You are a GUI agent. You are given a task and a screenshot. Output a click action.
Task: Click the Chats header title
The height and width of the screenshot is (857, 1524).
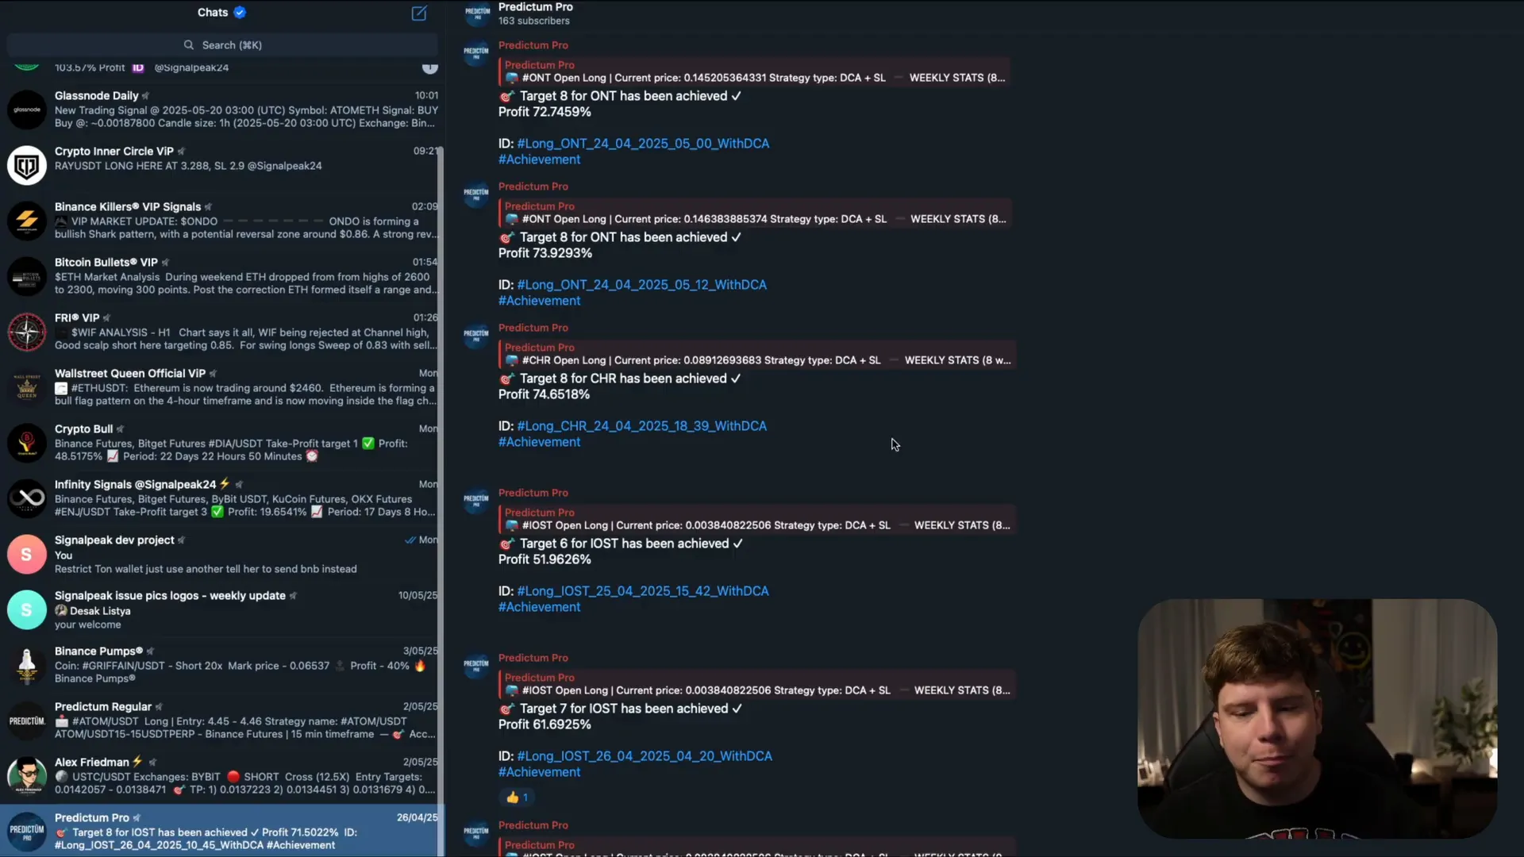tap(213, 12)
